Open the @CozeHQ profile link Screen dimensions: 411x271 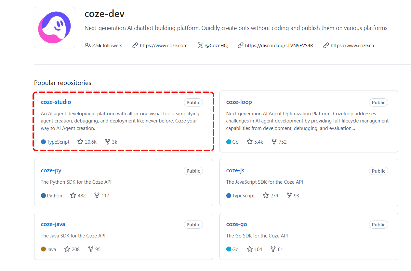click(x=216, y=46)
